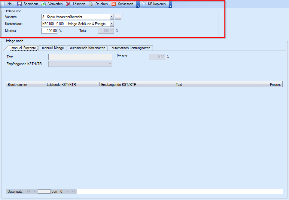Click the Neu toolbar label
This screenshot has width=289, height=200.
(10, 4)
